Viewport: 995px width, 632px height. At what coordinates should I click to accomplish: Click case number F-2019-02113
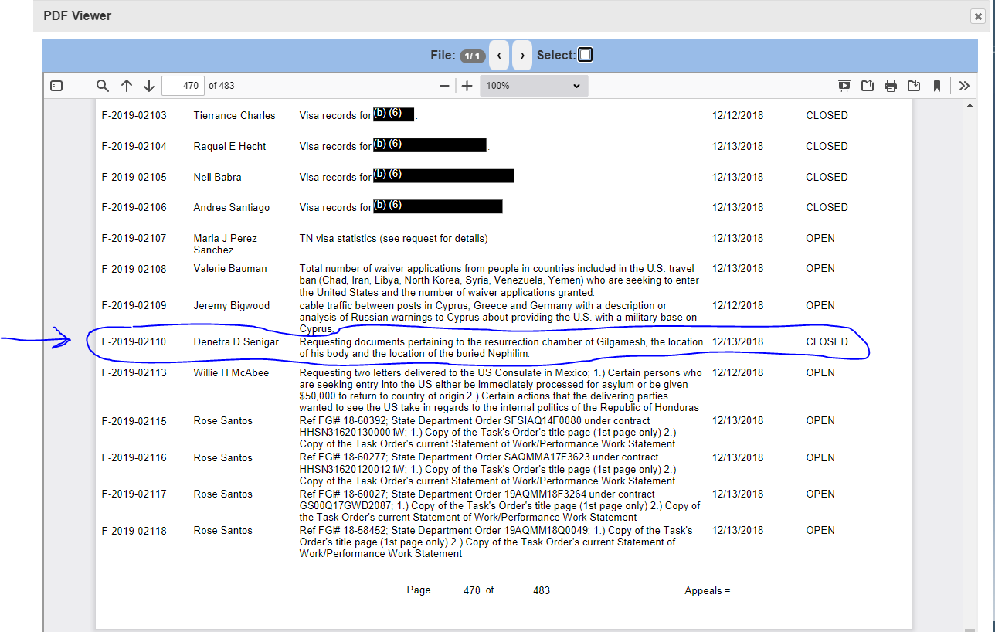tap(134, 373)
